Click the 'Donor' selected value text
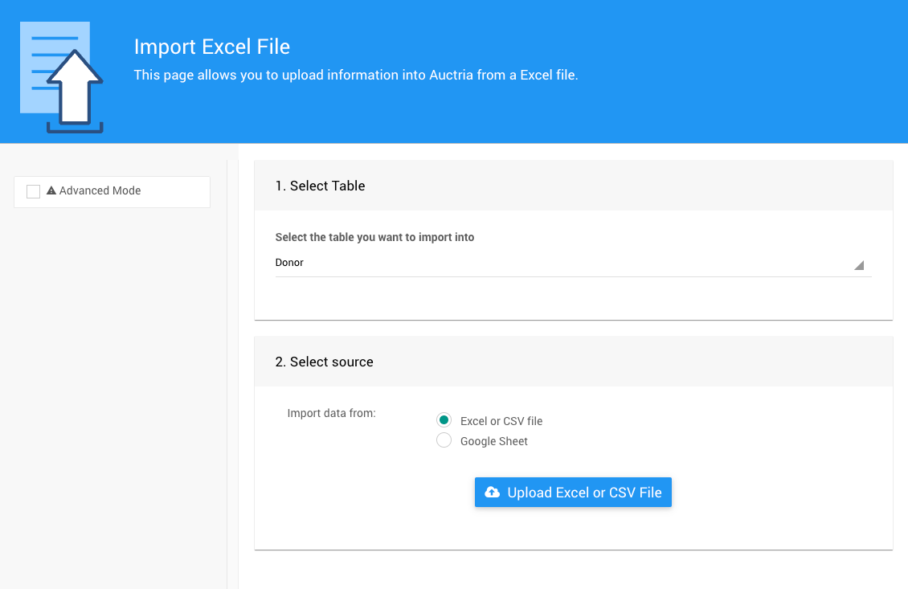Viewport: 908px width, 589px height. pyautogui.click(x=289, y=263)
